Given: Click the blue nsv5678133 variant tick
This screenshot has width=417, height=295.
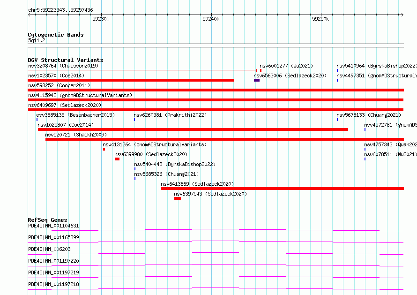Looking at the screenshot, I should click(337, 120).
